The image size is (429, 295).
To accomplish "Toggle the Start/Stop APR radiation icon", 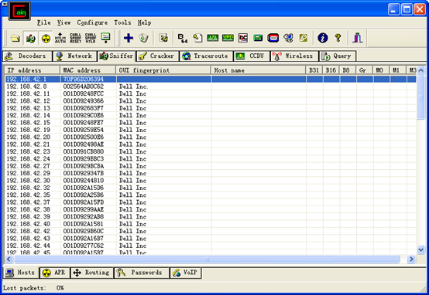I will coord(46,38).
